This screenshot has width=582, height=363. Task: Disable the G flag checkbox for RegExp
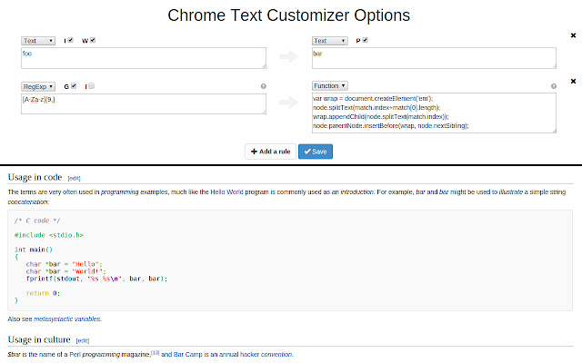click(74, 86)
